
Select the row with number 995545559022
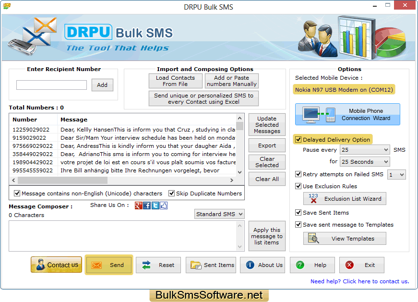click(123, 170)
